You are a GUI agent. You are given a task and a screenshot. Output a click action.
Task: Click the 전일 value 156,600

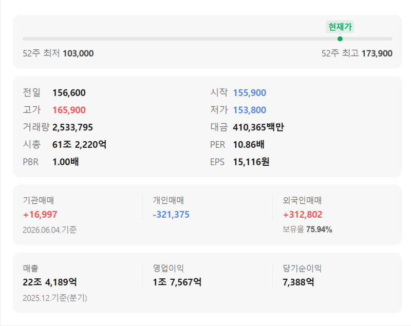point(69,93)
